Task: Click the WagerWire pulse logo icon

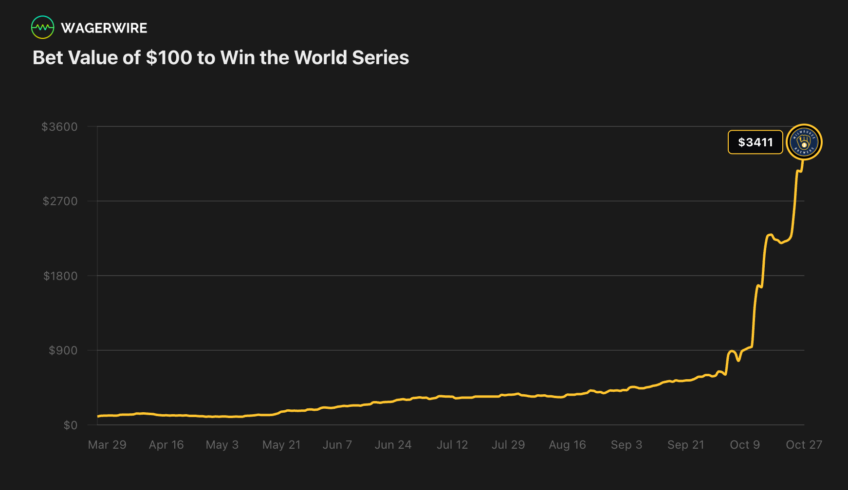Action: pos(43,28)
